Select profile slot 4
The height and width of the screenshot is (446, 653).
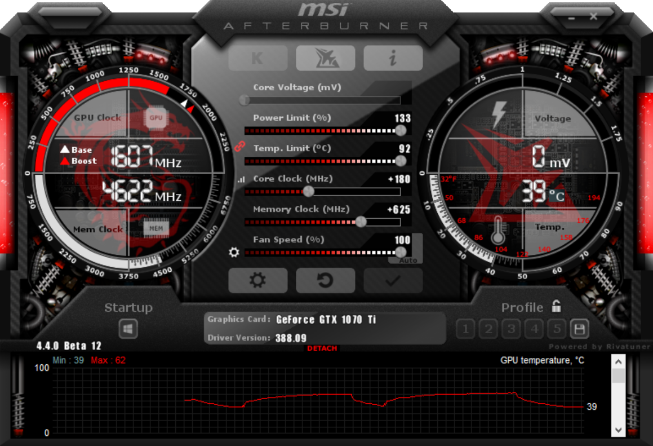point(534,329)
